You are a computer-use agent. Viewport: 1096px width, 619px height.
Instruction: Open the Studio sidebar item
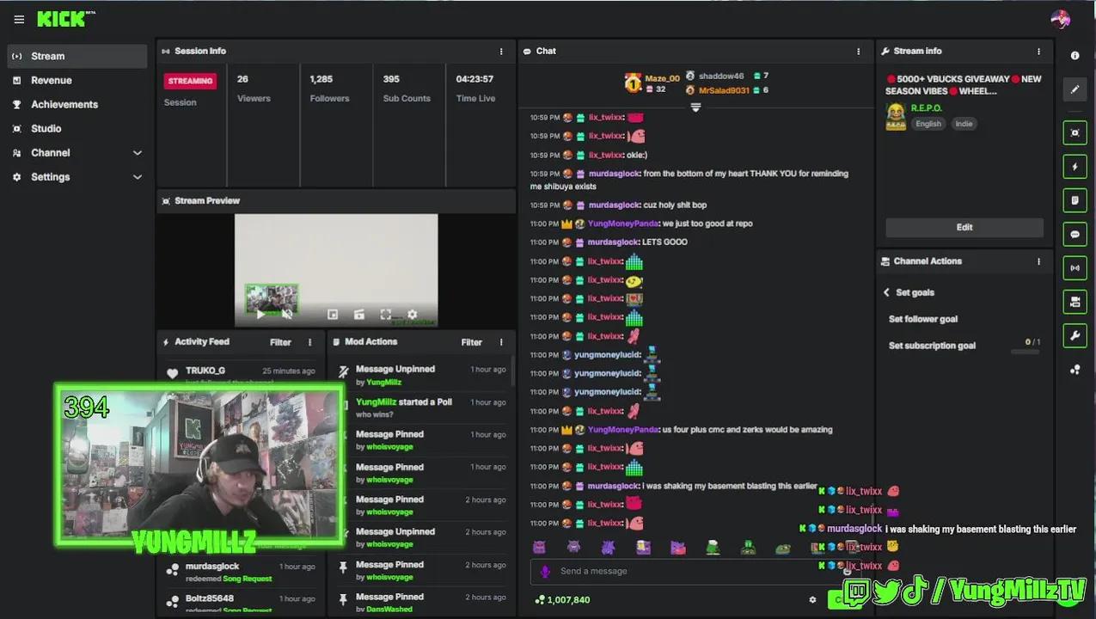(77, 129)
